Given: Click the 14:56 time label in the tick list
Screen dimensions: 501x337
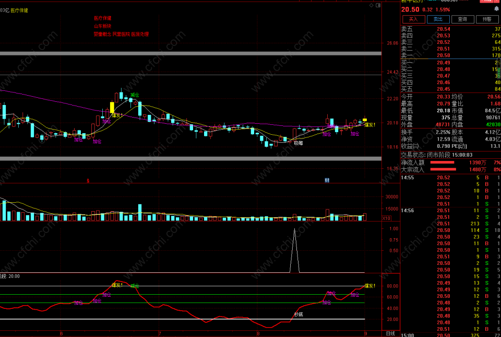Looking at the screenshot, I should [408, 211].
